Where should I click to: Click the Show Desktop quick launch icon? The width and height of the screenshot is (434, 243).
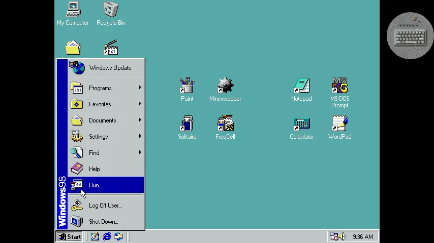(x=95, y=236)
